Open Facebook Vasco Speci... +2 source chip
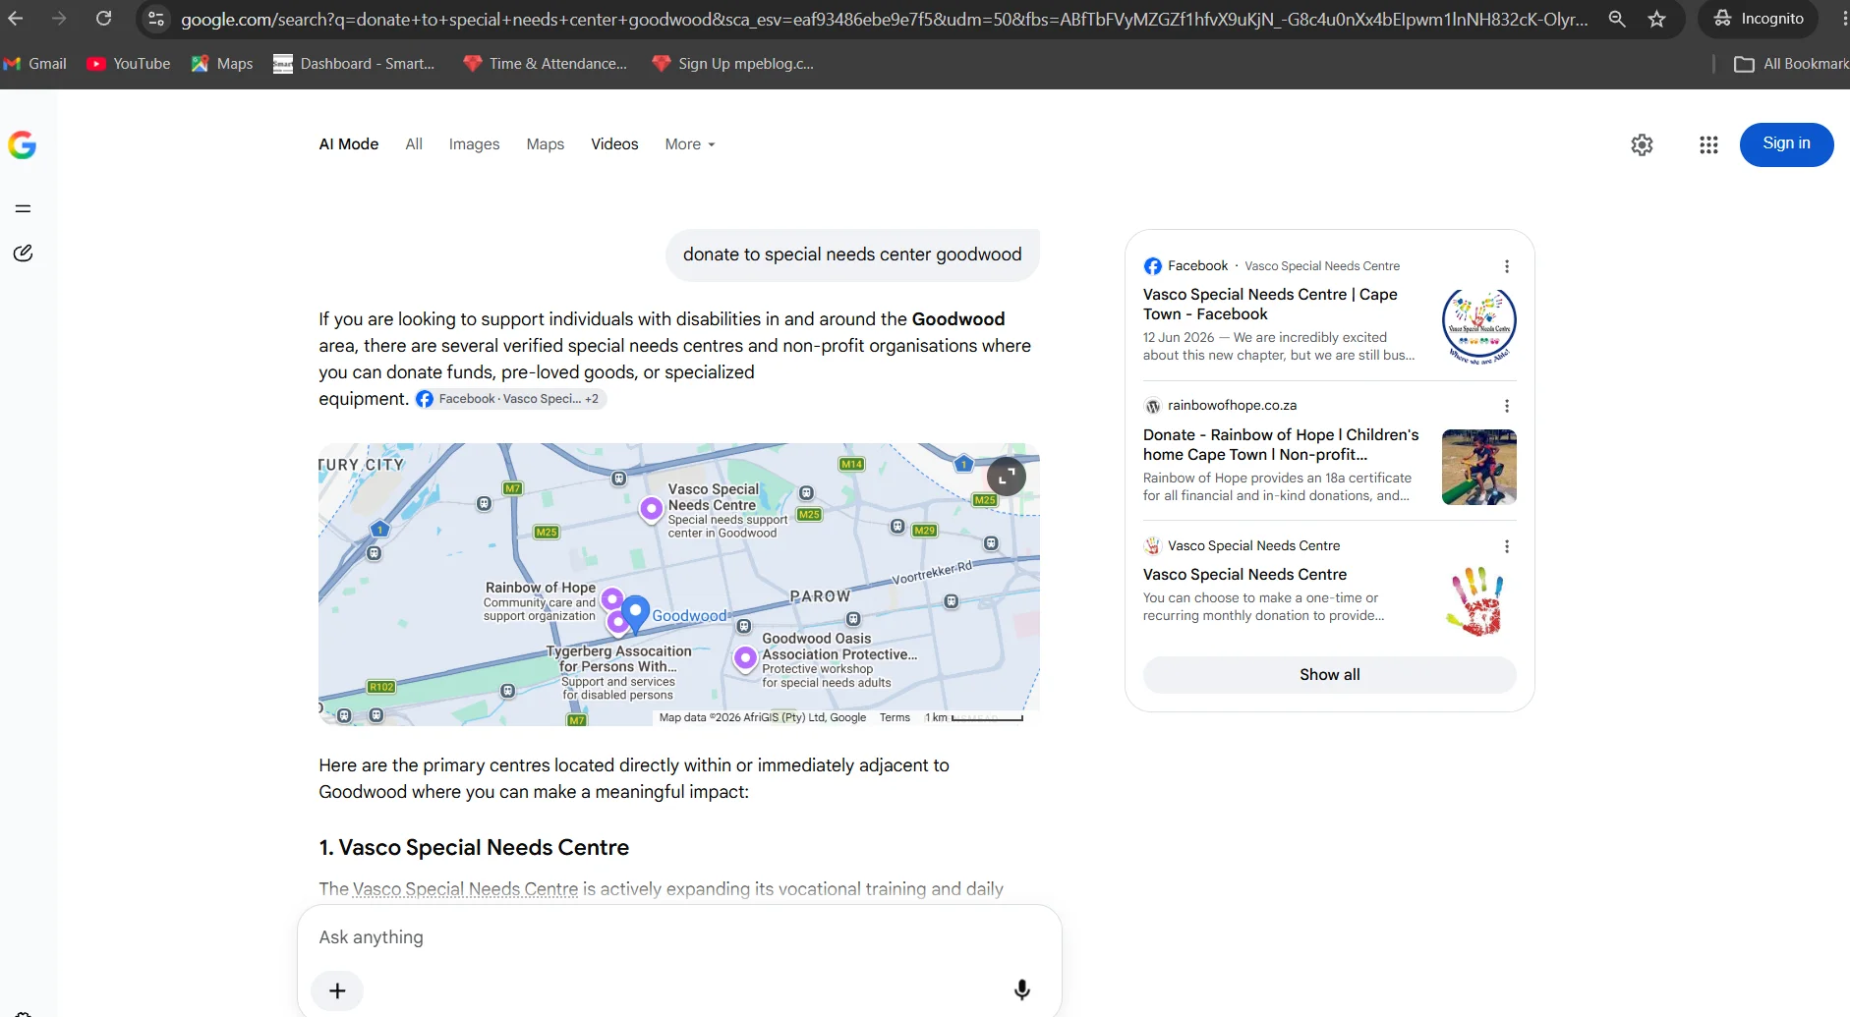The image size is (1850, 1017). [509, 399]
